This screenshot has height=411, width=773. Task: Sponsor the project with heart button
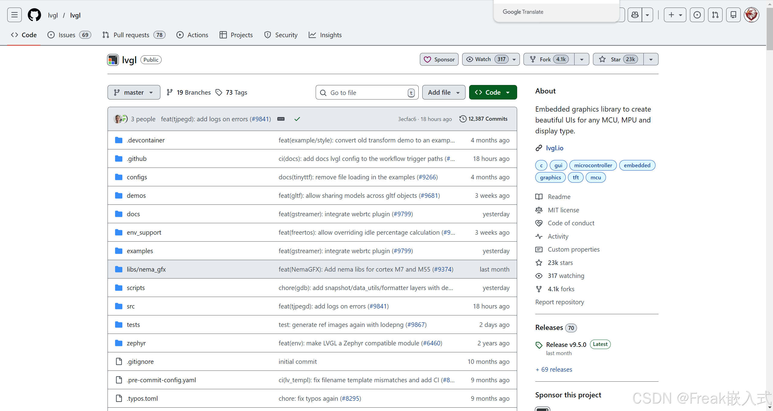click(x=439, y=59)
